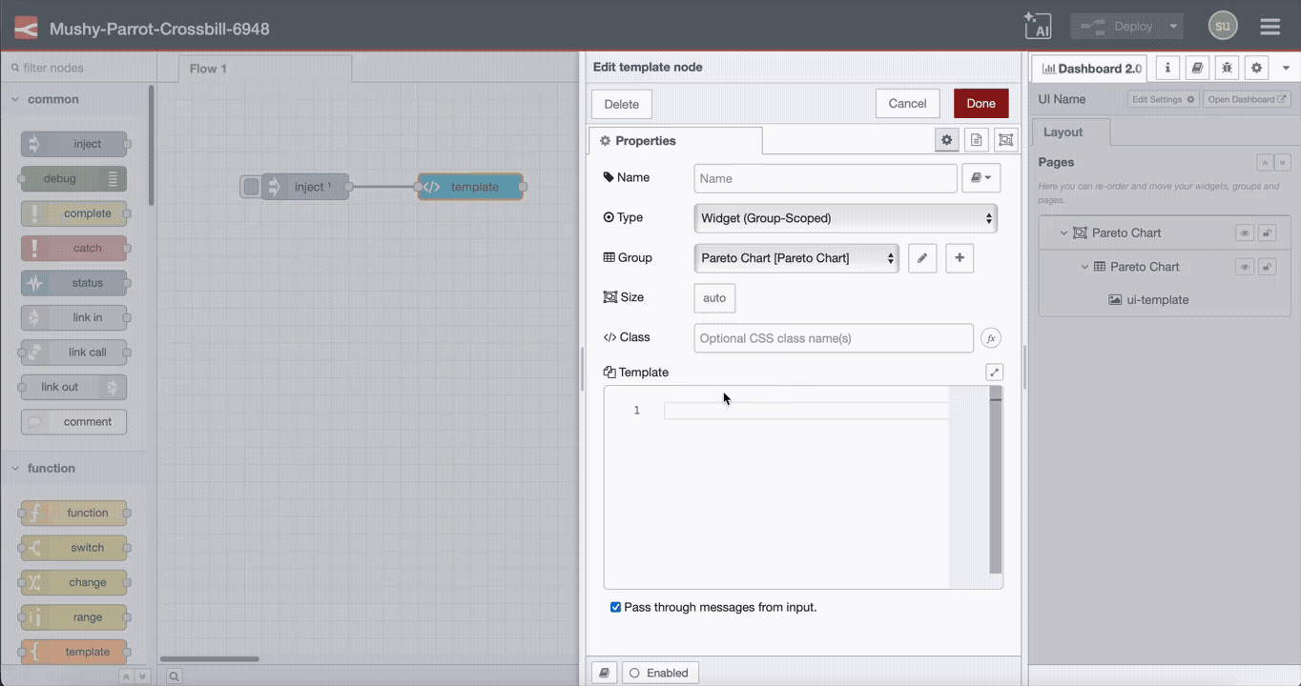
Task: Open the help book icon near Dashboard 2.0 tab
Action: [x=1197, y=68]
